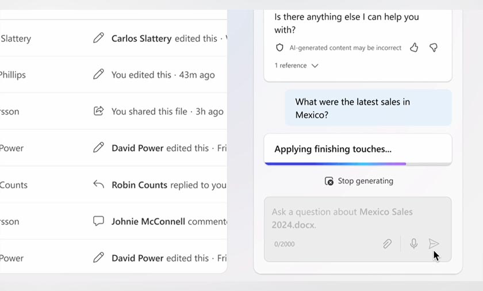Open 'Carlos Slattery edited this' activity row
Image resolution: width=483 pixels, height=291 pixels.
tap(164, 39)
